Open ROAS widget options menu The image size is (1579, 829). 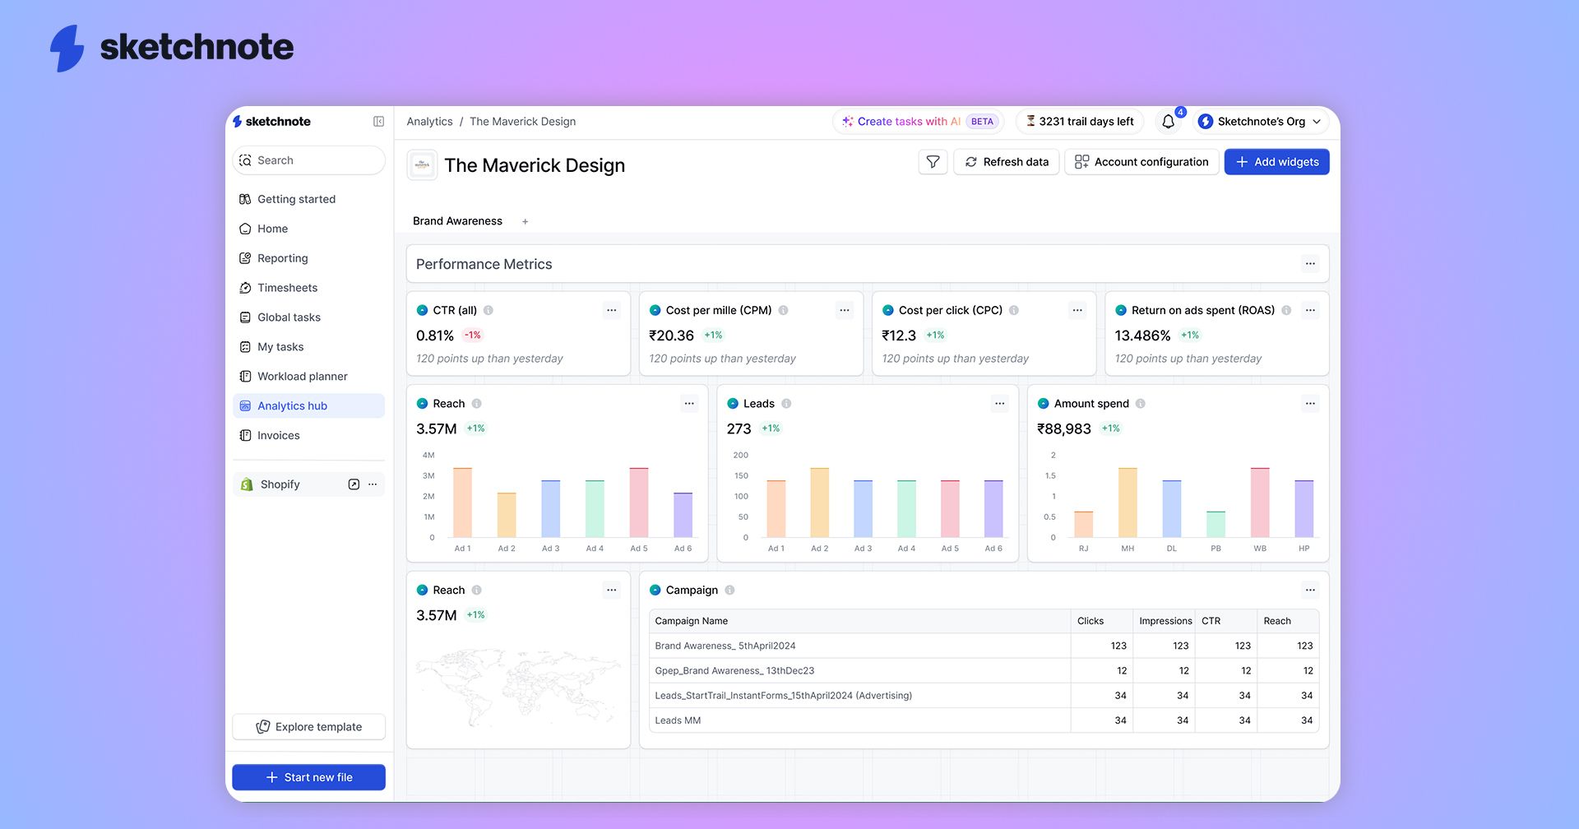tap(1310, 310)
